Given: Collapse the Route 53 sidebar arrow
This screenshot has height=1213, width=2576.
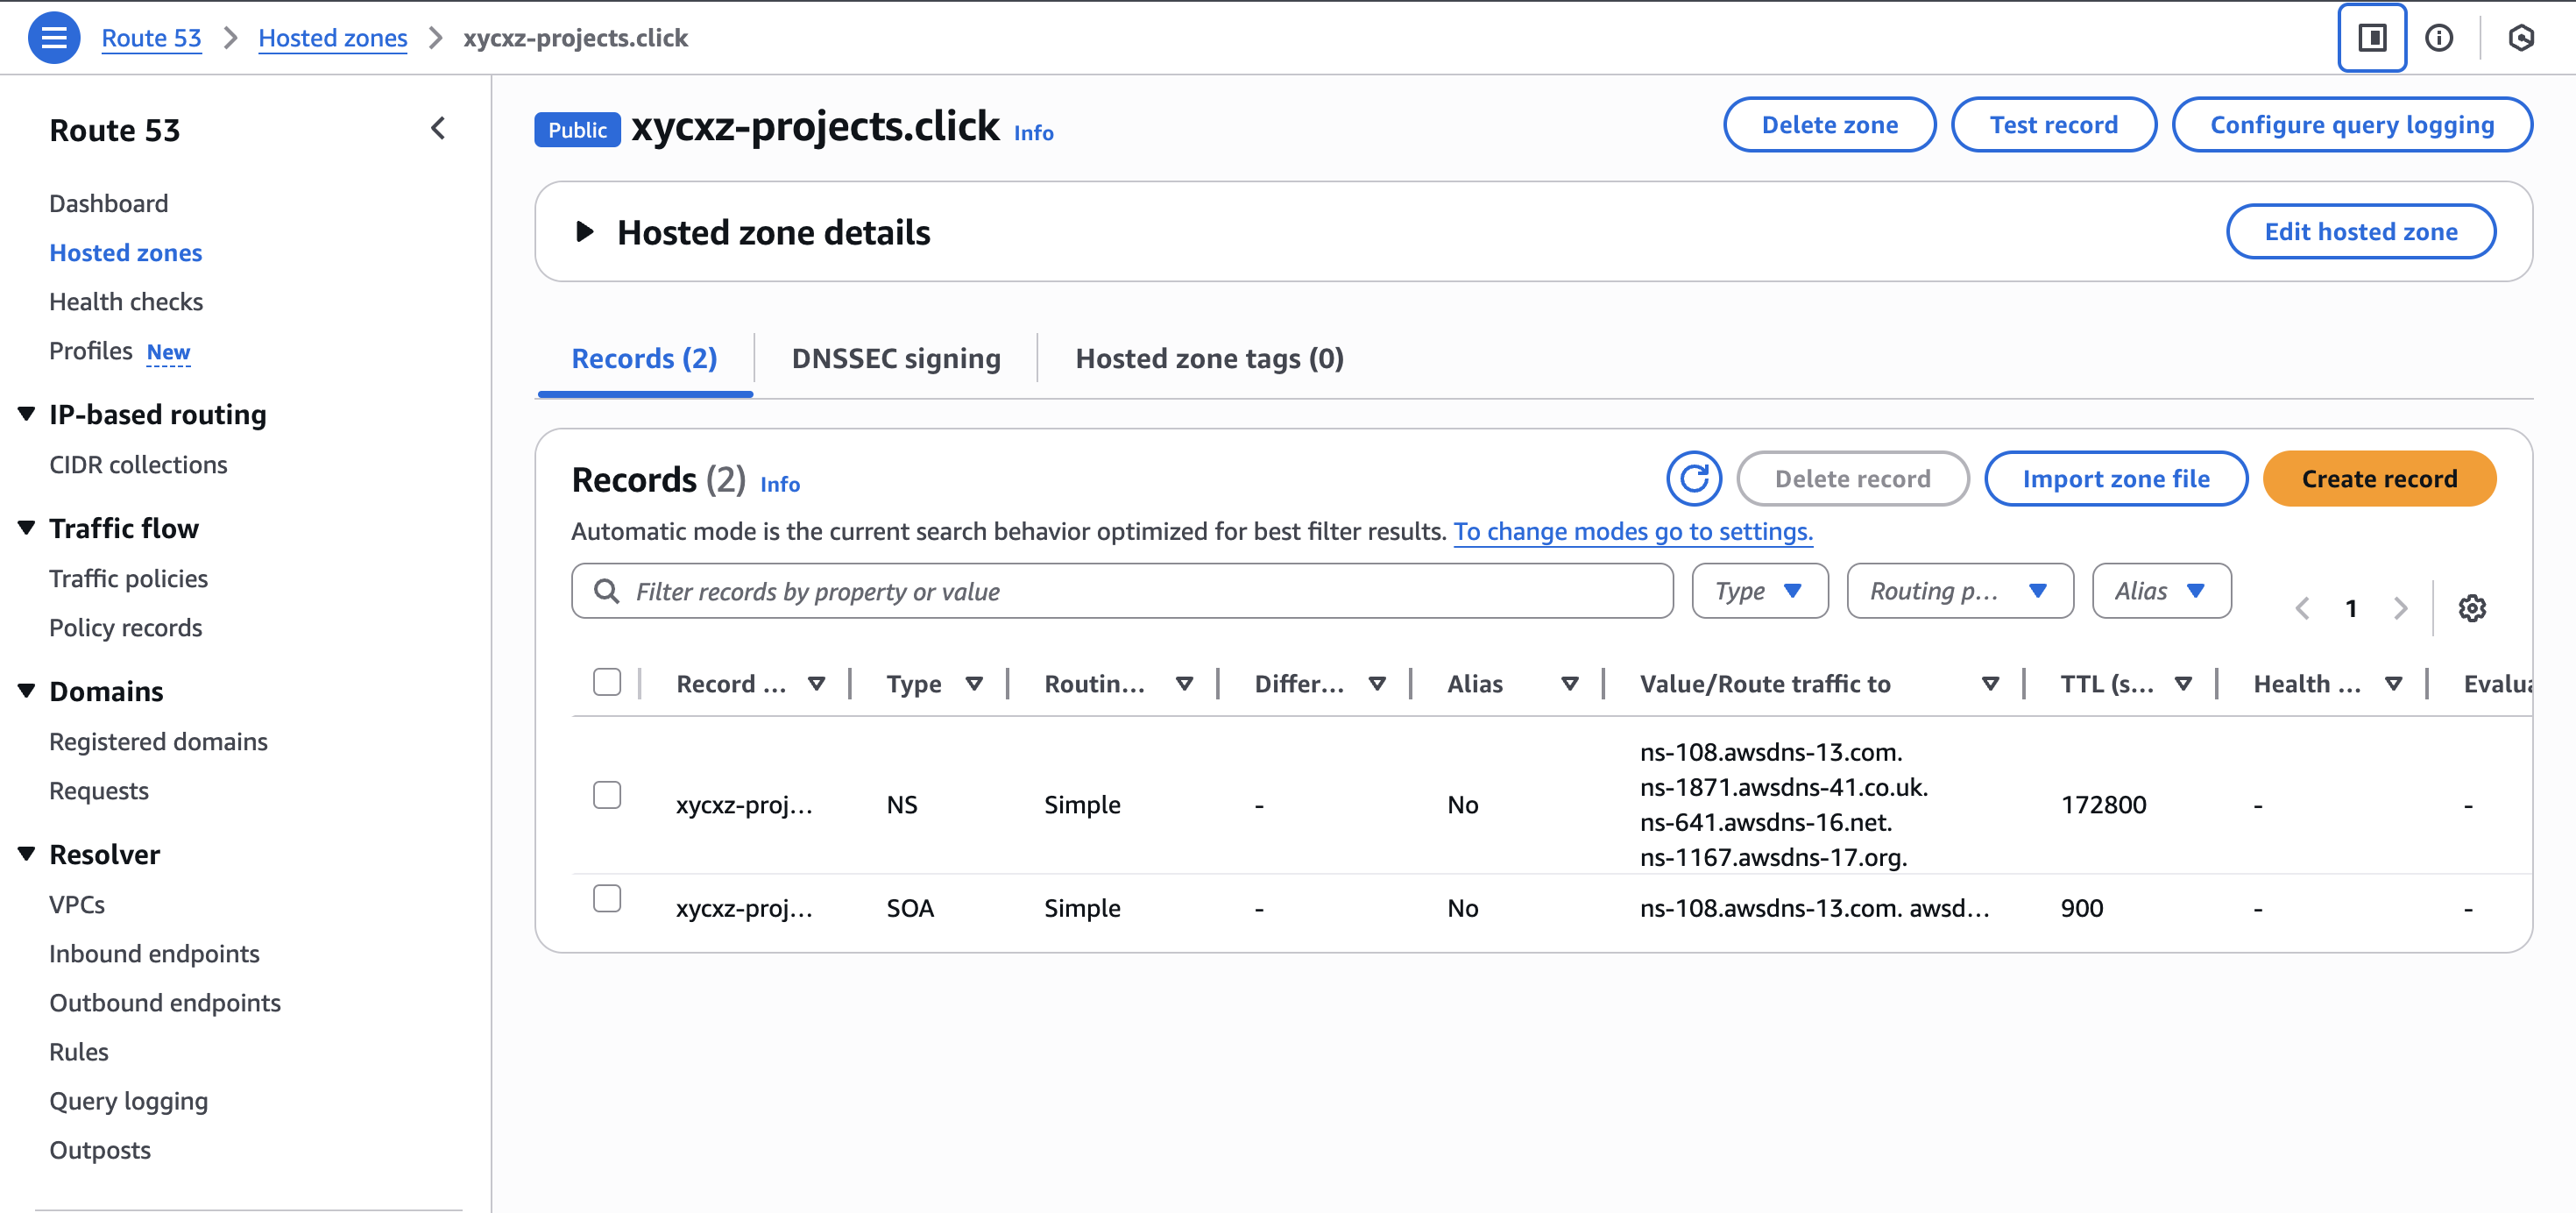Looking at the screenshot, I should [438, 128].
